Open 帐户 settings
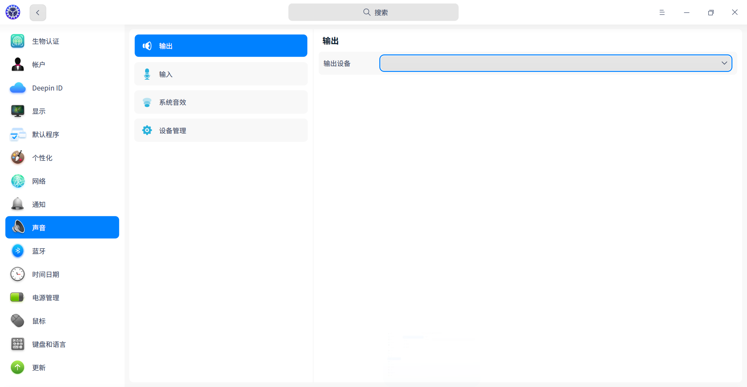The width and height of the screenshot is (747, 387). (x=62, y=64)
